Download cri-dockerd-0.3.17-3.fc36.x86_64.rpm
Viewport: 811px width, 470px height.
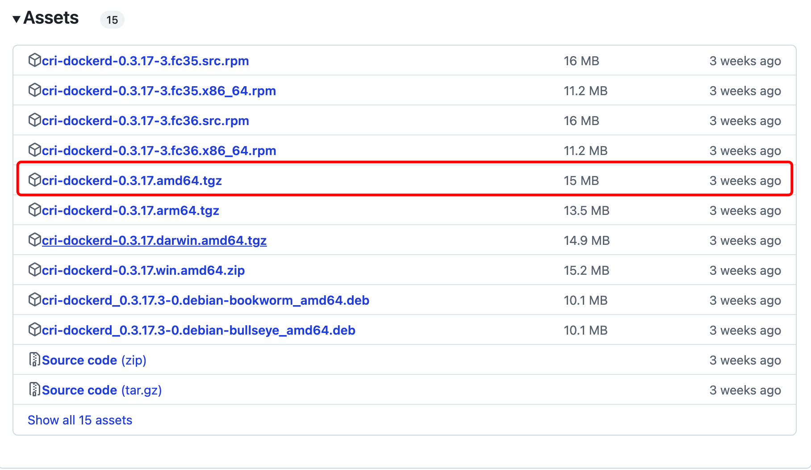159,151
